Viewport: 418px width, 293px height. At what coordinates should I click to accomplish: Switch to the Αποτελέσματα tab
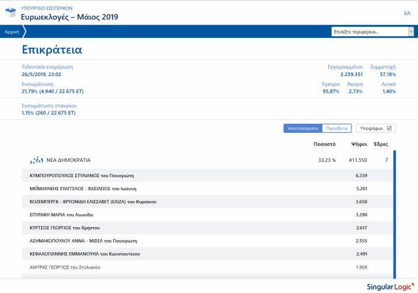point(303,128)
